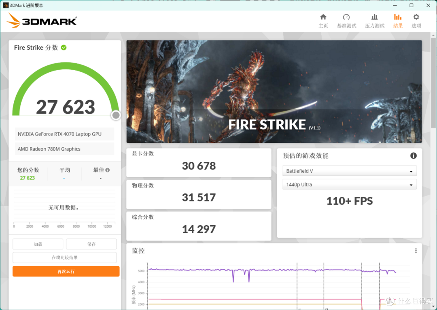Click the 无可用数据 chart message

[64, 208]
